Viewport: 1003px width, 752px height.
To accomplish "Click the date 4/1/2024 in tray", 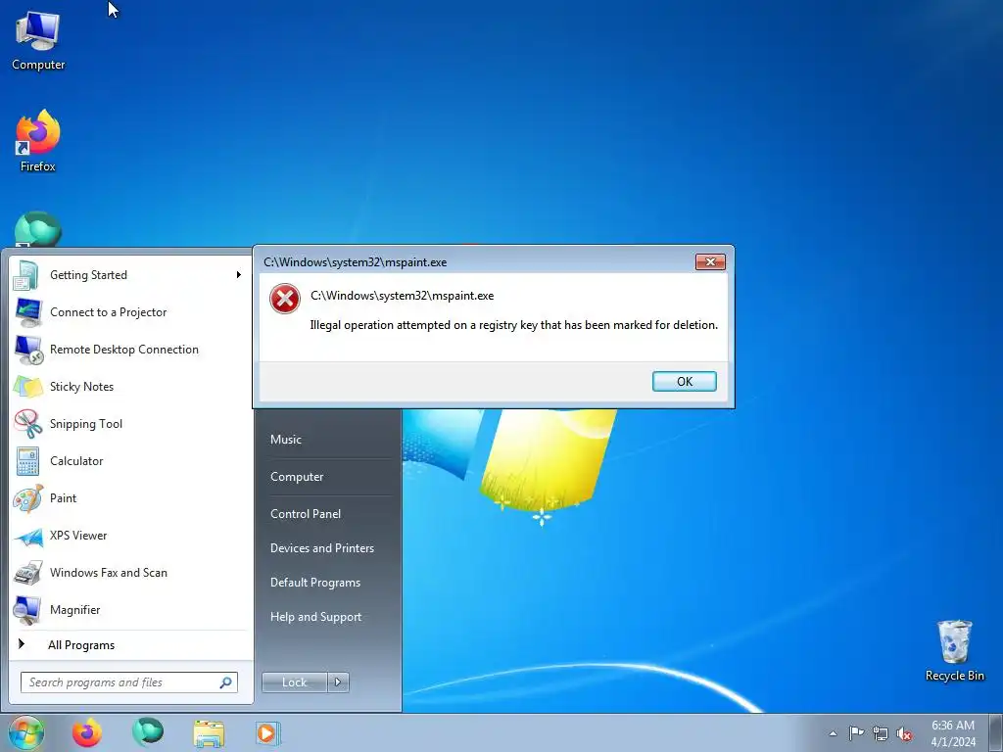I will [x=953, y=742].
